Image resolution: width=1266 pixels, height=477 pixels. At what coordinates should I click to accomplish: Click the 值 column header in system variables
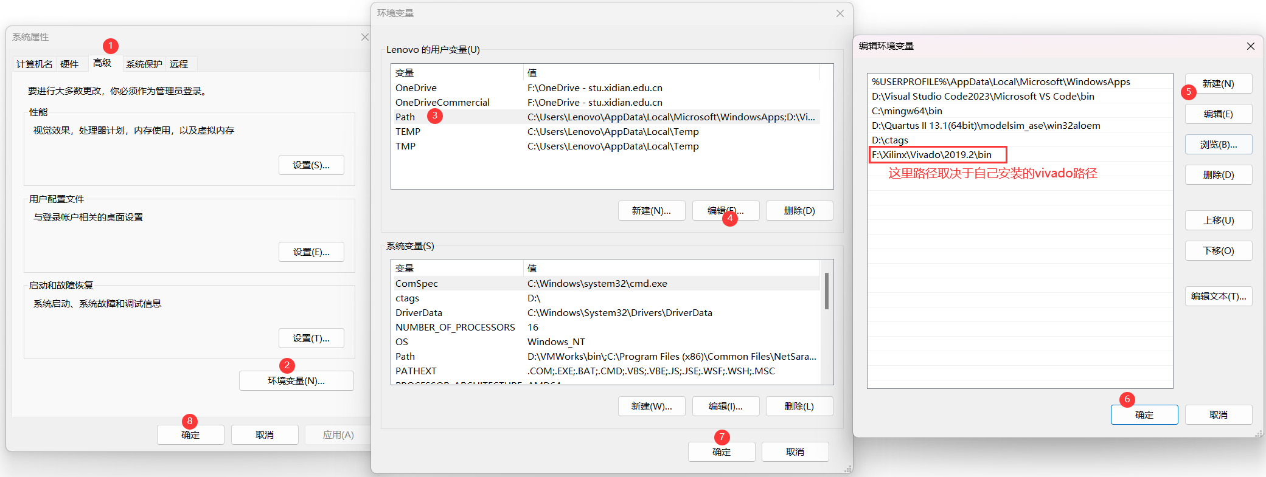672,269
